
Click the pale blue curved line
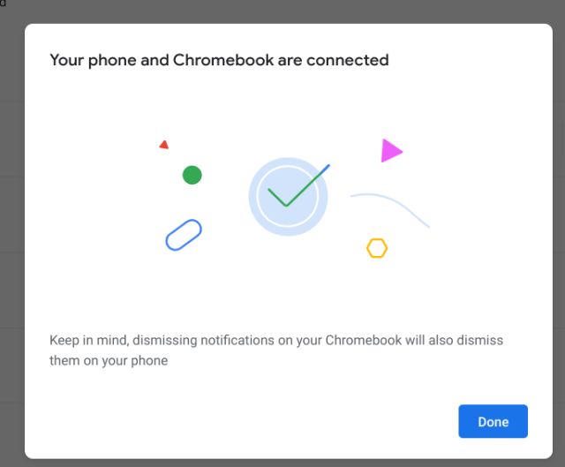pos(390,210)
